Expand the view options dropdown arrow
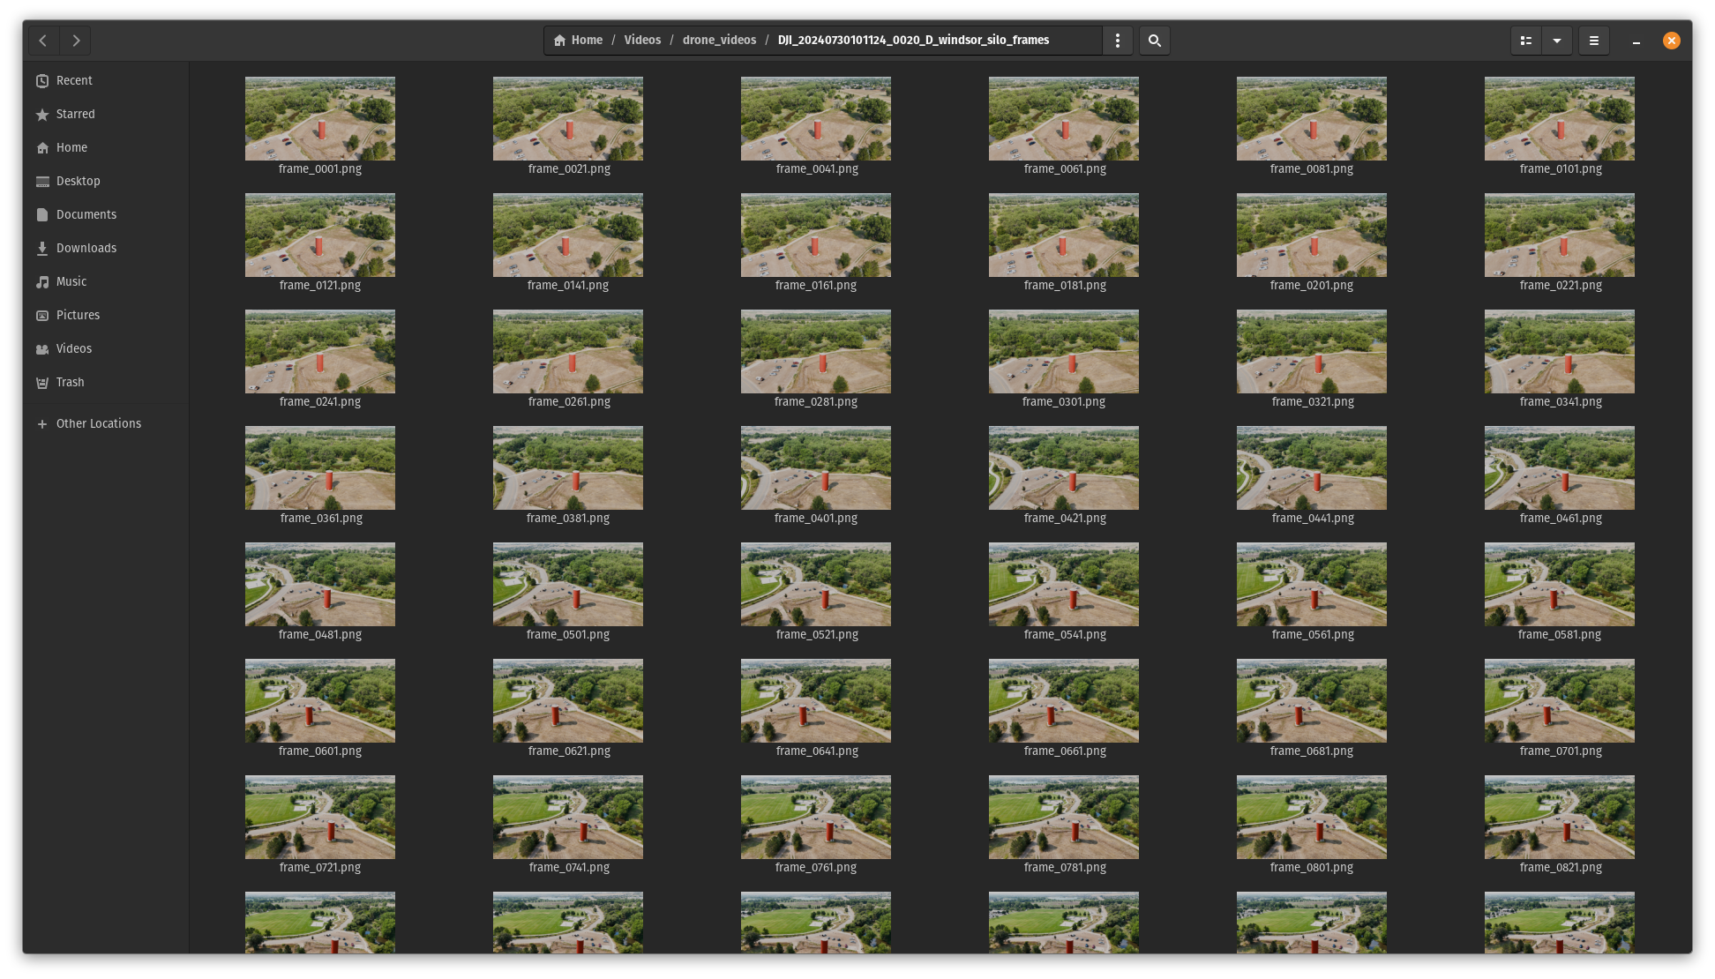Image resolution: width=1715 pixels, height=979 pixels. [1557, 41]
